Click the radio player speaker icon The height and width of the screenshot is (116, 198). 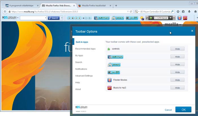(170, 18)
